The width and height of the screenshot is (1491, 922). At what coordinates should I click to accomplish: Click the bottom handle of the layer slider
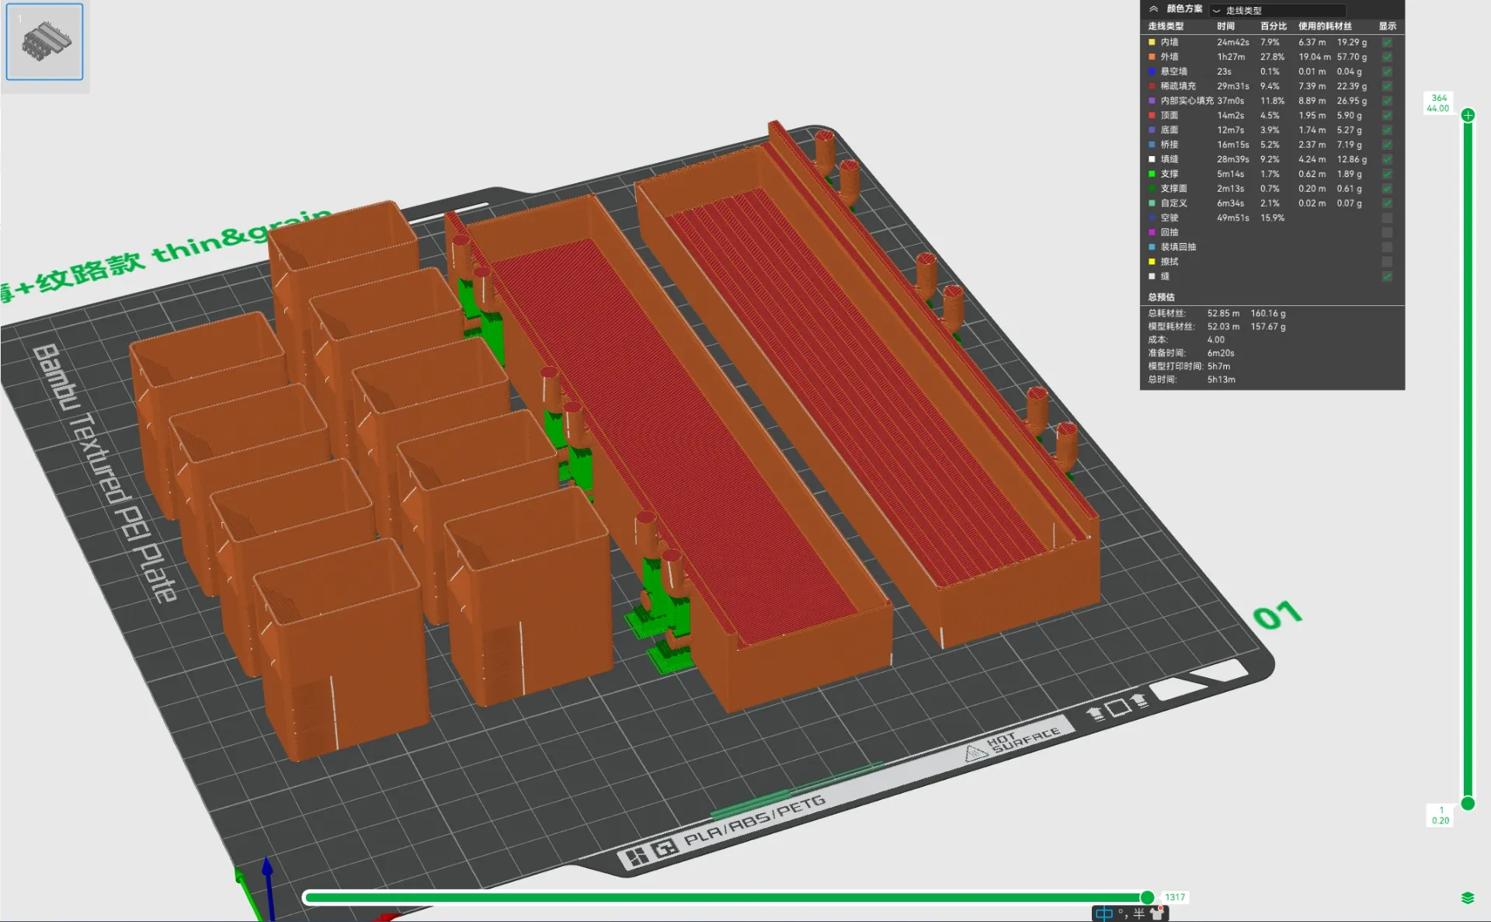tap(1468, 803)
